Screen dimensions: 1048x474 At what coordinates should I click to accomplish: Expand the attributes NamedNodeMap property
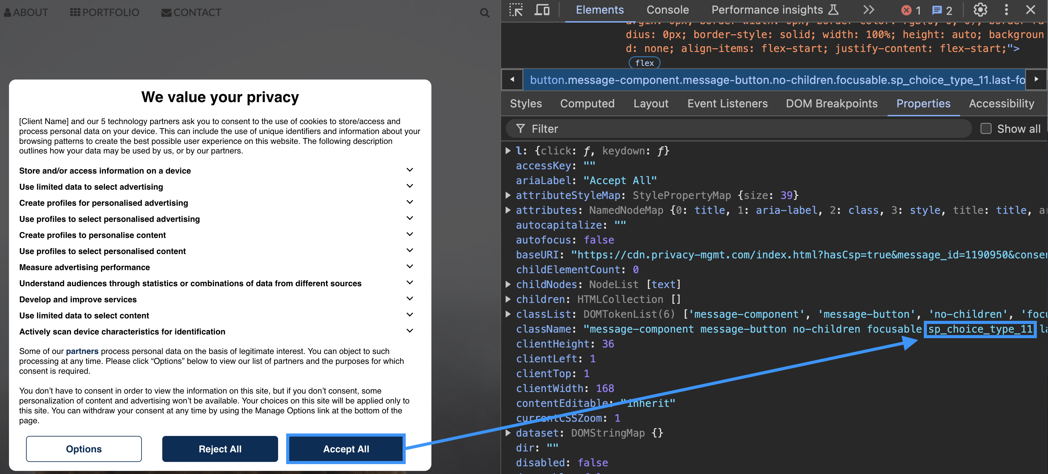tap(508, 210)
